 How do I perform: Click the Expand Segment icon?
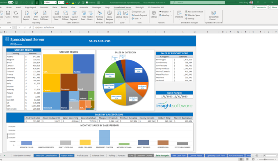pyautogui.click(x=74, y=13)
